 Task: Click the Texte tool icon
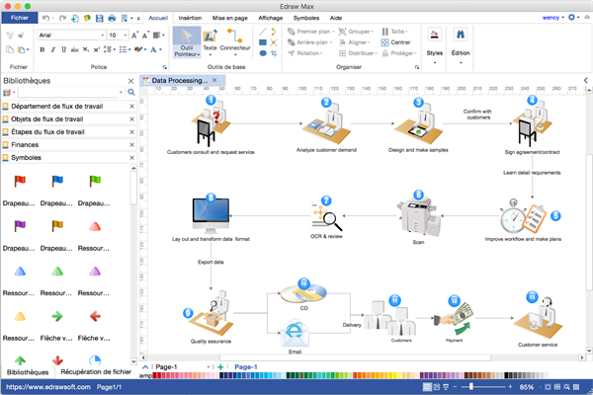click(x=210, y=38)
